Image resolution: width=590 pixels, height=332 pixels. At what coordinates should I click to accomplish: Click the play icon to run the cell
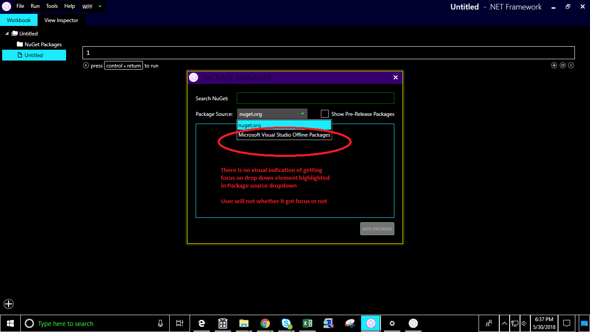(85, 65)
